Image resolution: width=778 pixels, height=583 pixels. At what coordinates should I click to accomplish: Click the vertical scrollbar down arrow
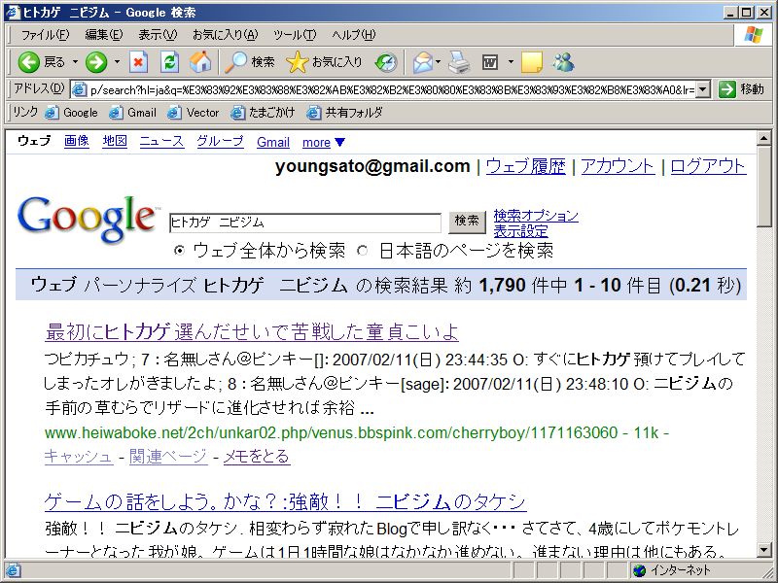(764, 551)
